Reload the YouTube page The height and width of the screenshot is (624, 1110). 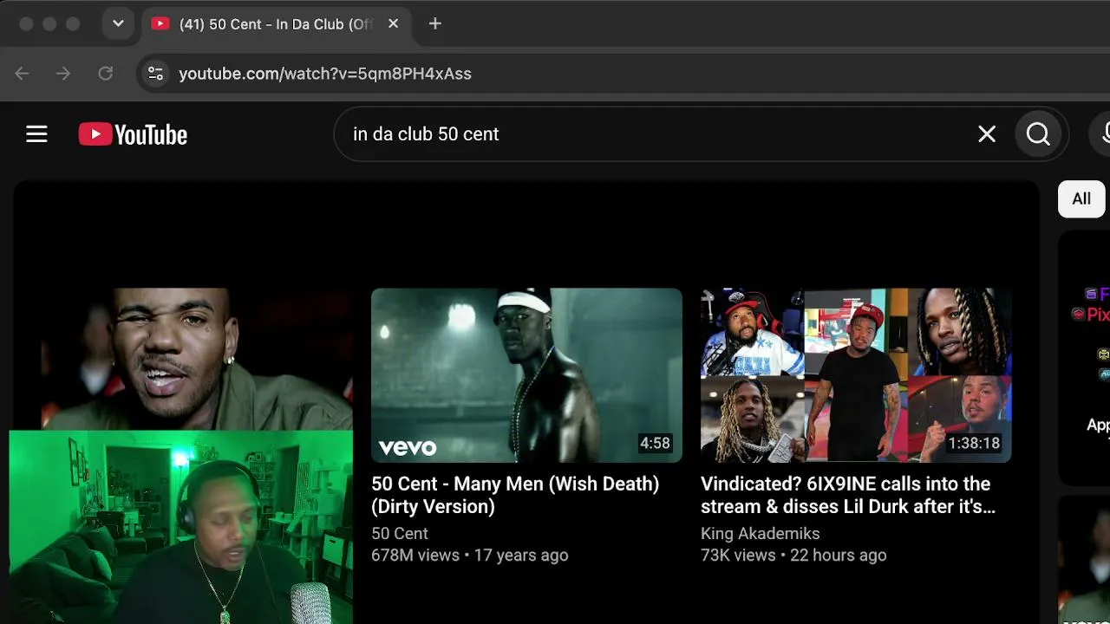tap(105, 74)
